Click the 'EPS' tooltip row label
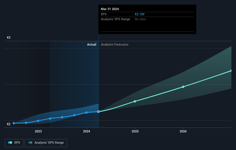236x150 pixels. point(104,14)
